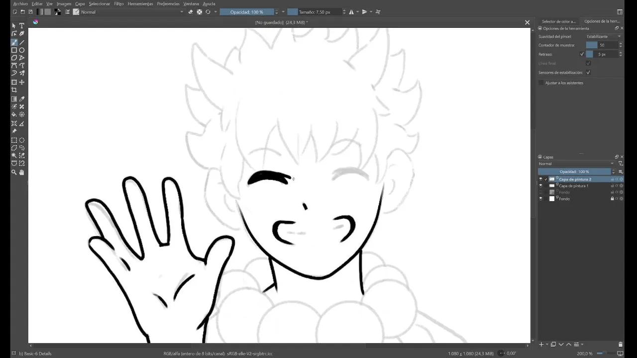Image resolution: width=637 pixels, height=358 pixels.
Task: Open Filtro menu
Action: 119,3
